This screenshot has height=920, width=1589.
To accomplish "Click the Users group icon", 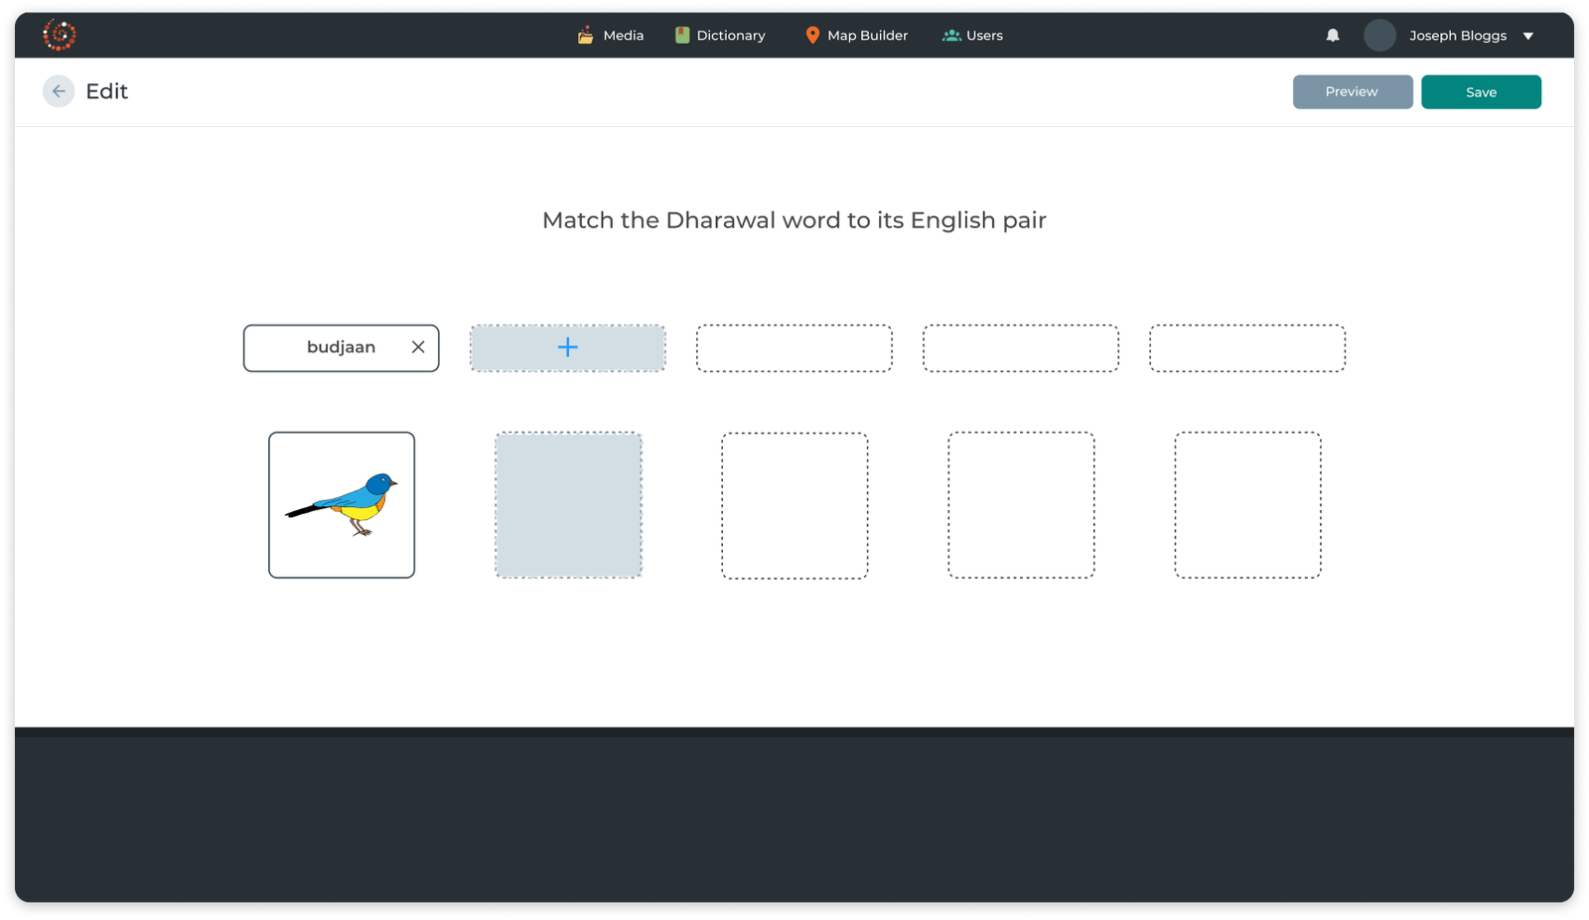I will (950, 35).
